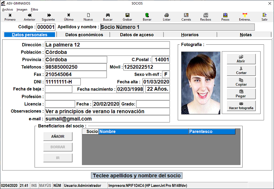Viewport: 274px width, 189px height.
Task: Click the Fax number field
Action: 76,75
